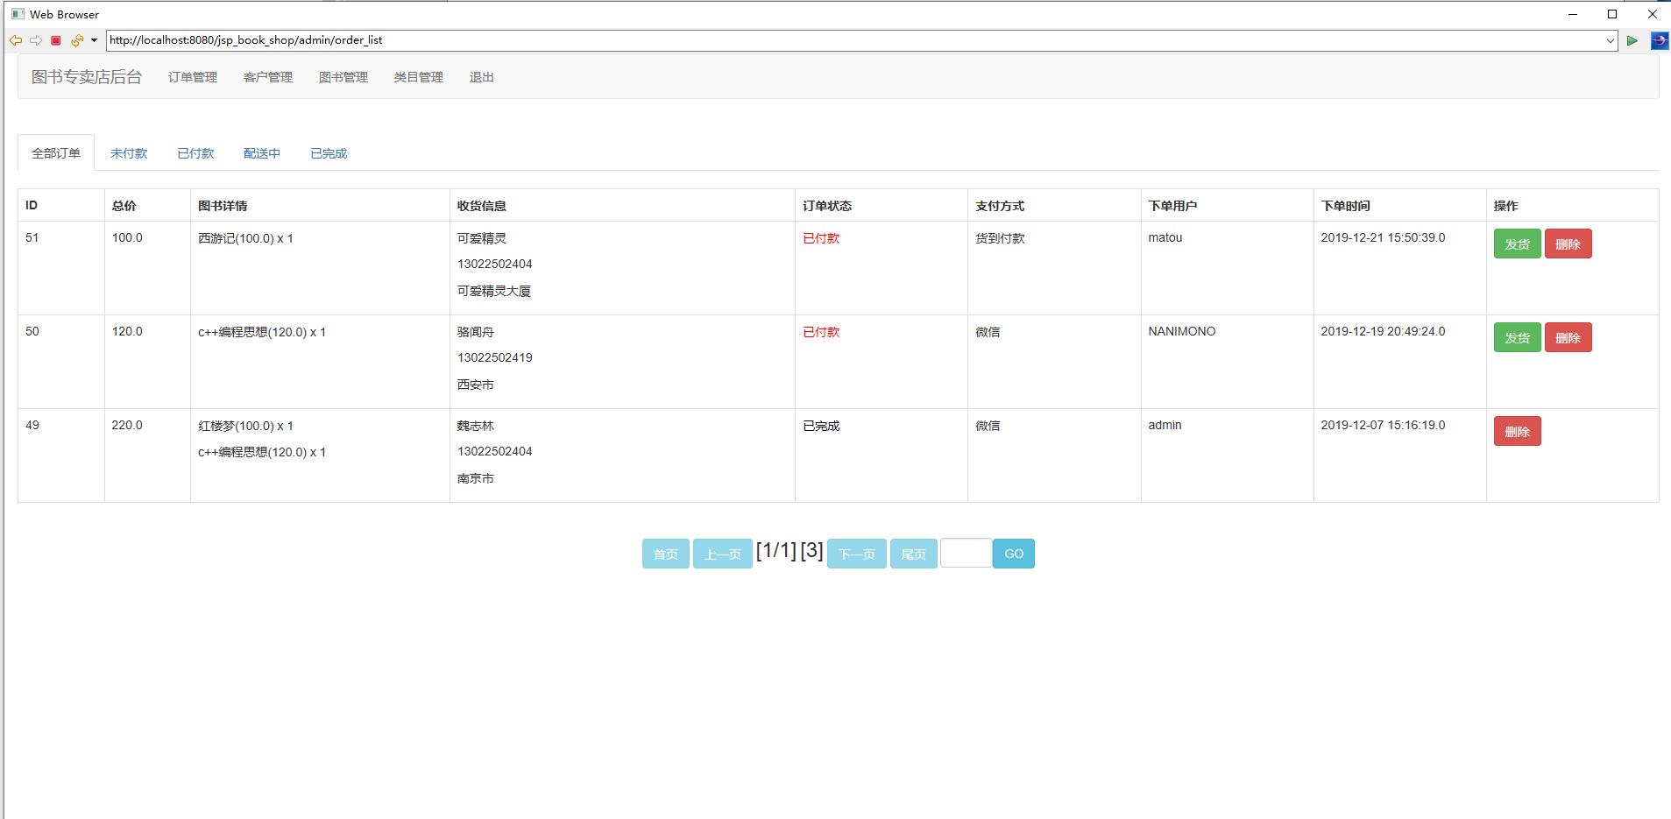1671x819 pixels.
Task: Select the 已完成 orders tab
Action: point(329,153)
